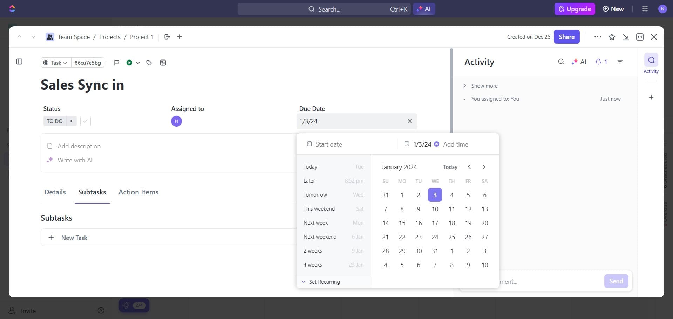Screen dimensions: 673x319
Task: Clear the due date with the X button
Action: (x=409, y=121)
